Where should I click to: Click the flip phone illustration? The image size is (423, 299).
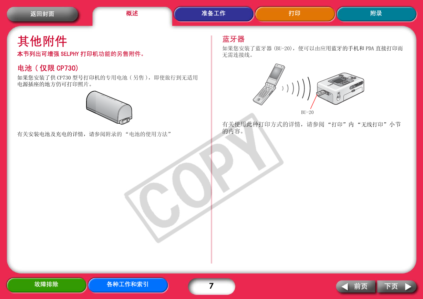coord(269,84)
